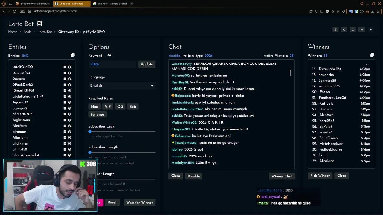Enable the Follower required role
The width and height of the screenshot is (383, 215).
click(97, 115)
